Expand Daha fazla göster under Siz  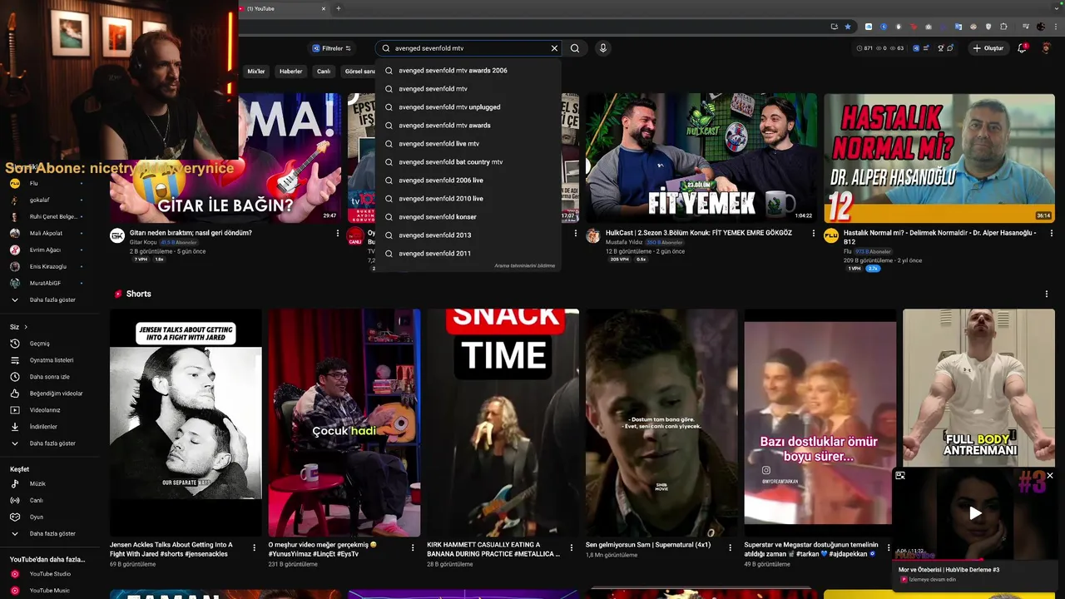tap(50, 443)
